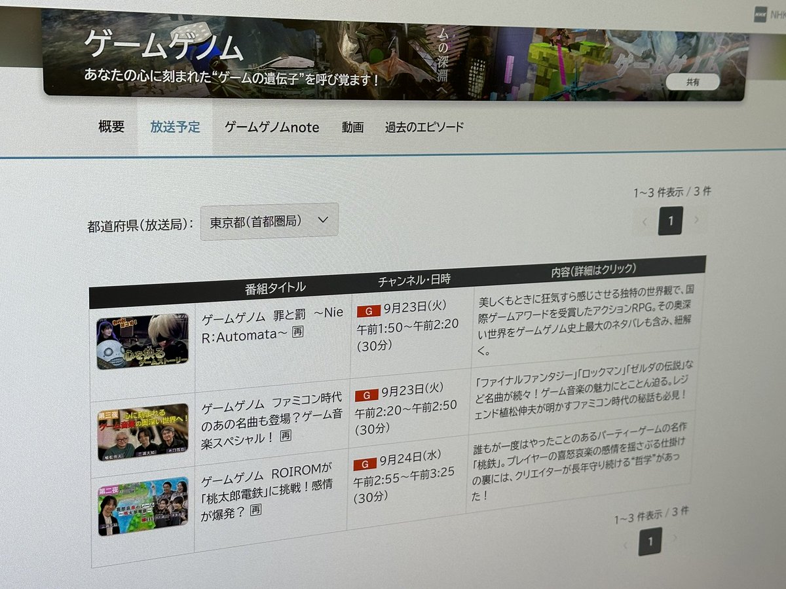Click the chevron on the broadcast station selector
Image resolution: width=786 pixels, height=589 pixels.
coord(322,219)
